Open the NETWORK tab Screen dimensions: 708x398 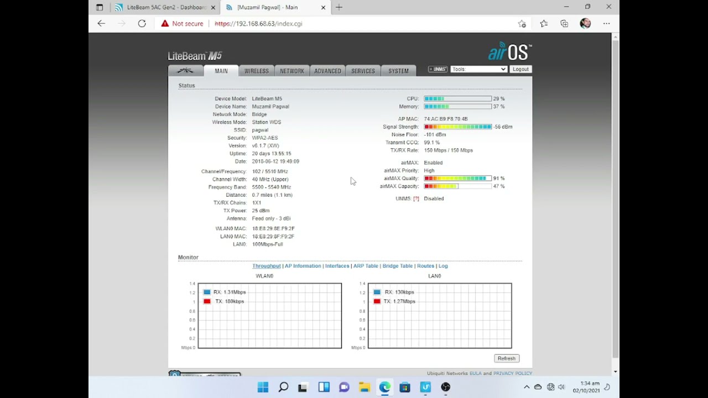292,71
